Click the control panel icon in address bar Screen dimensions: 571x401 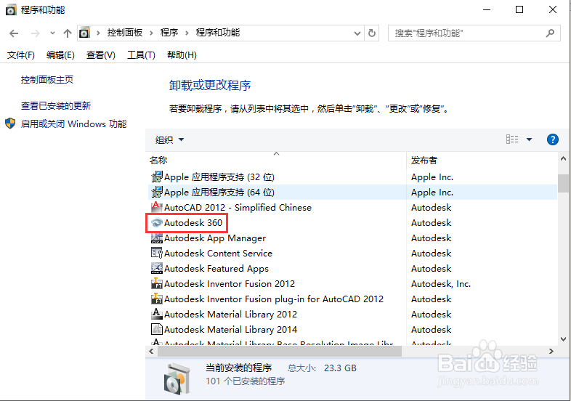tap(84, 33)
